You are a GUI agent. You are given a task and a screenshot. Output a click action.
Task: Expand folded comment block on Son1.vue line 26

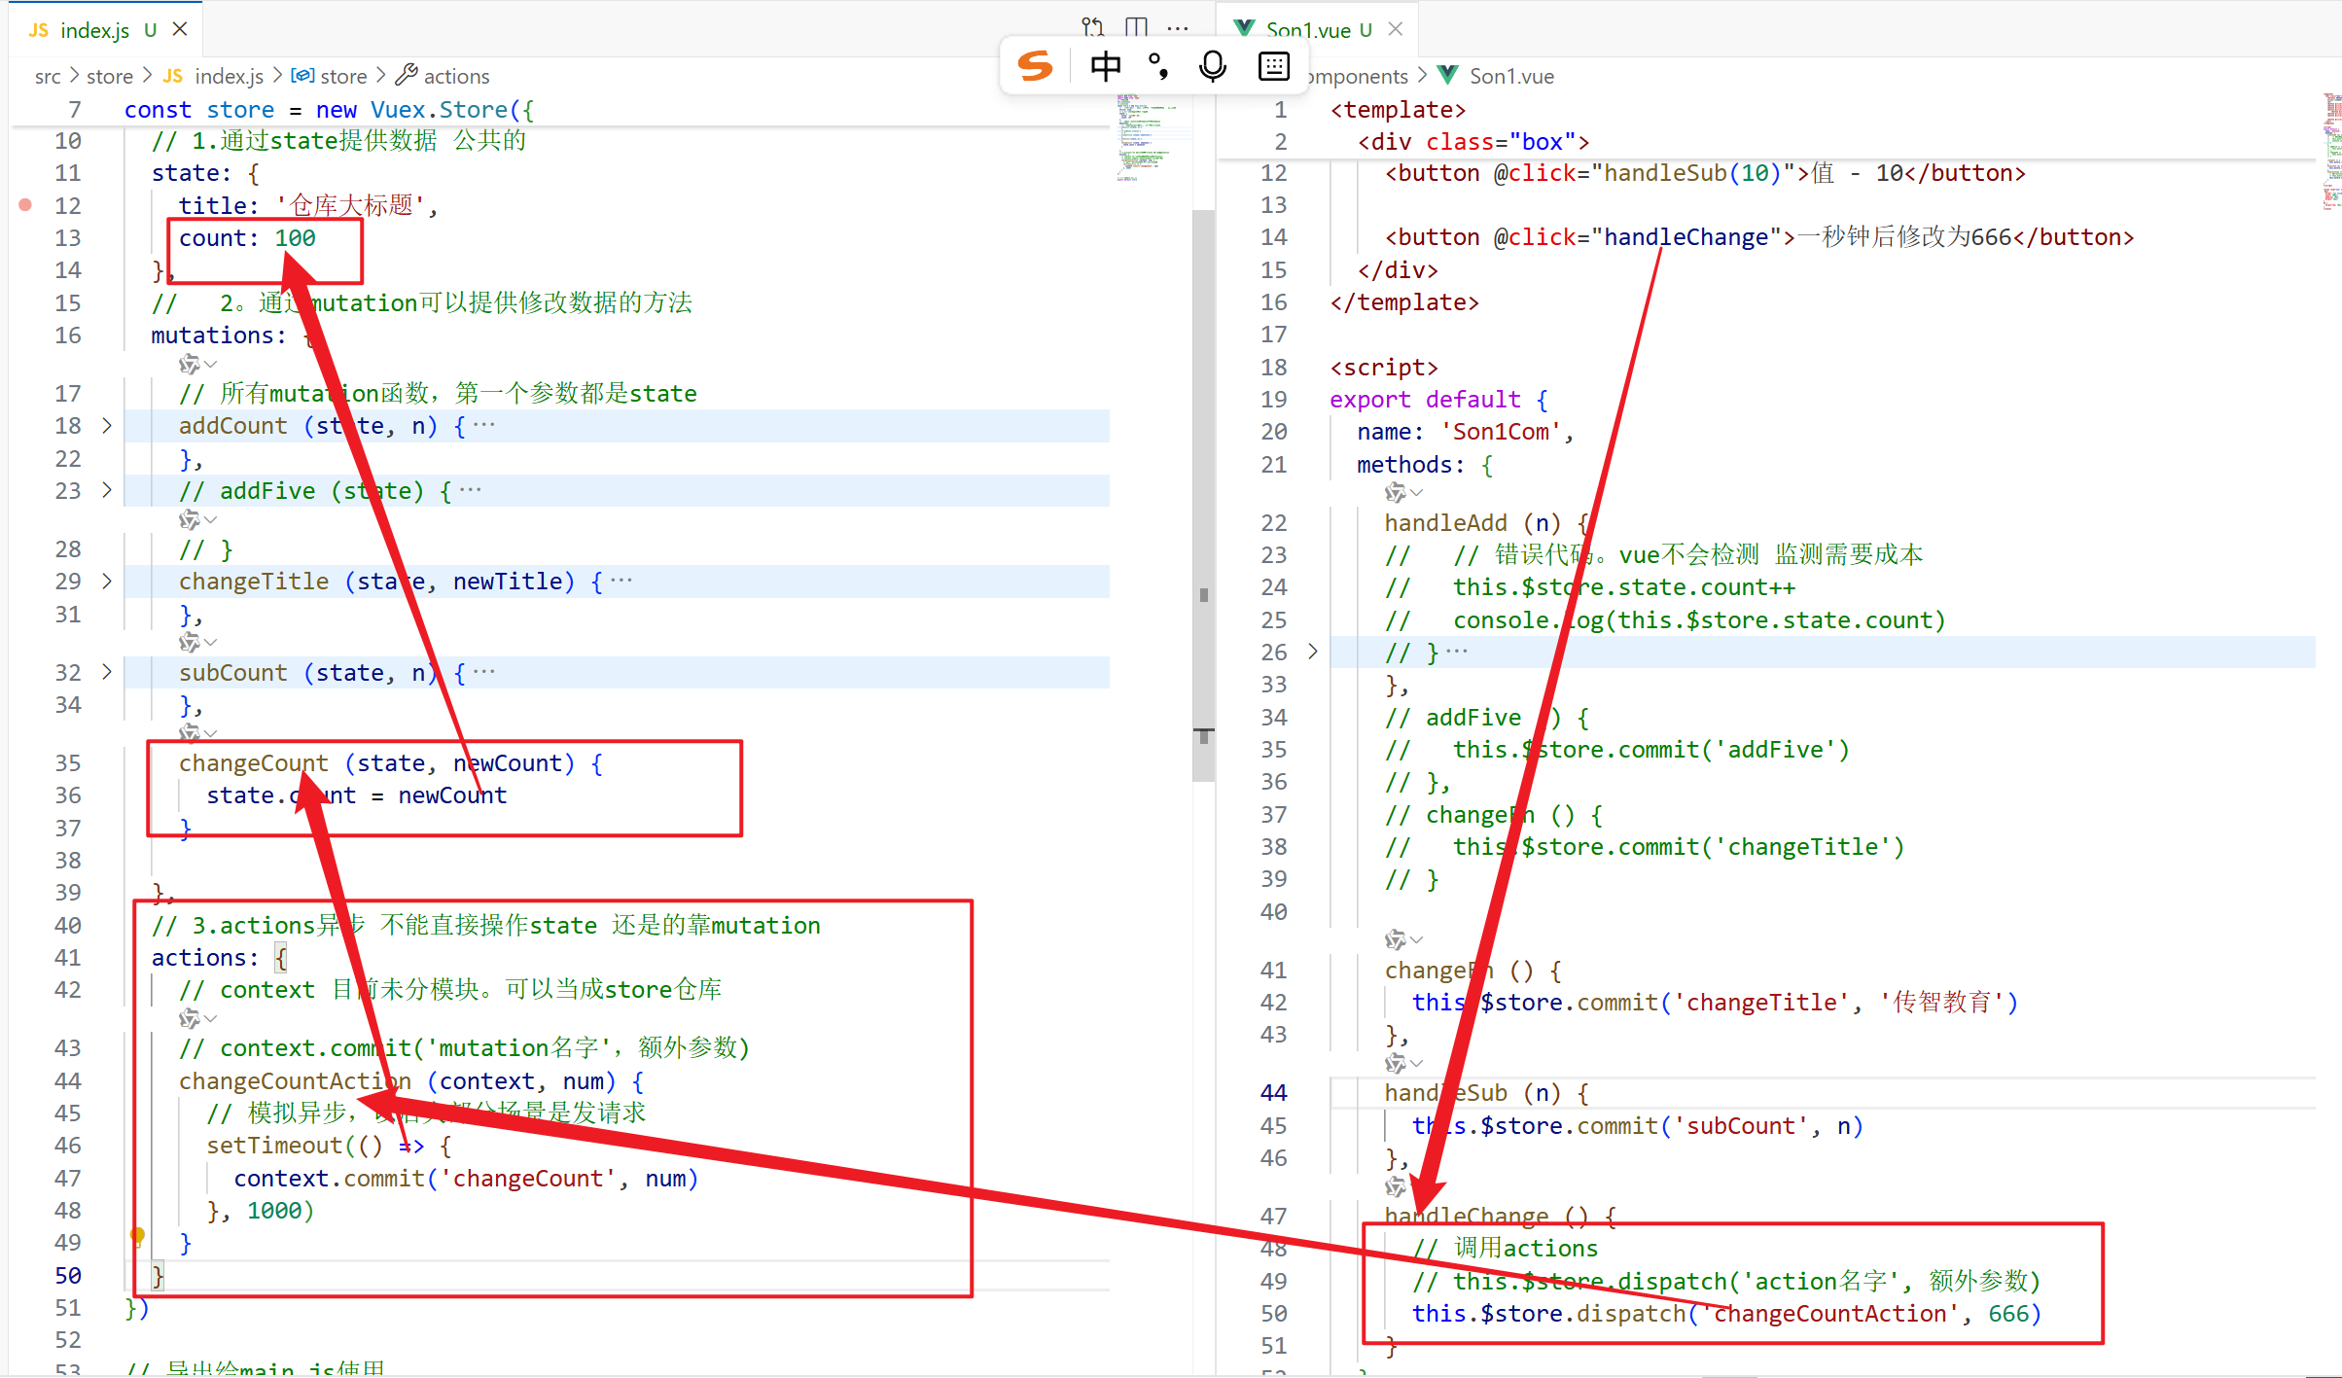[x=1312, y=652]
